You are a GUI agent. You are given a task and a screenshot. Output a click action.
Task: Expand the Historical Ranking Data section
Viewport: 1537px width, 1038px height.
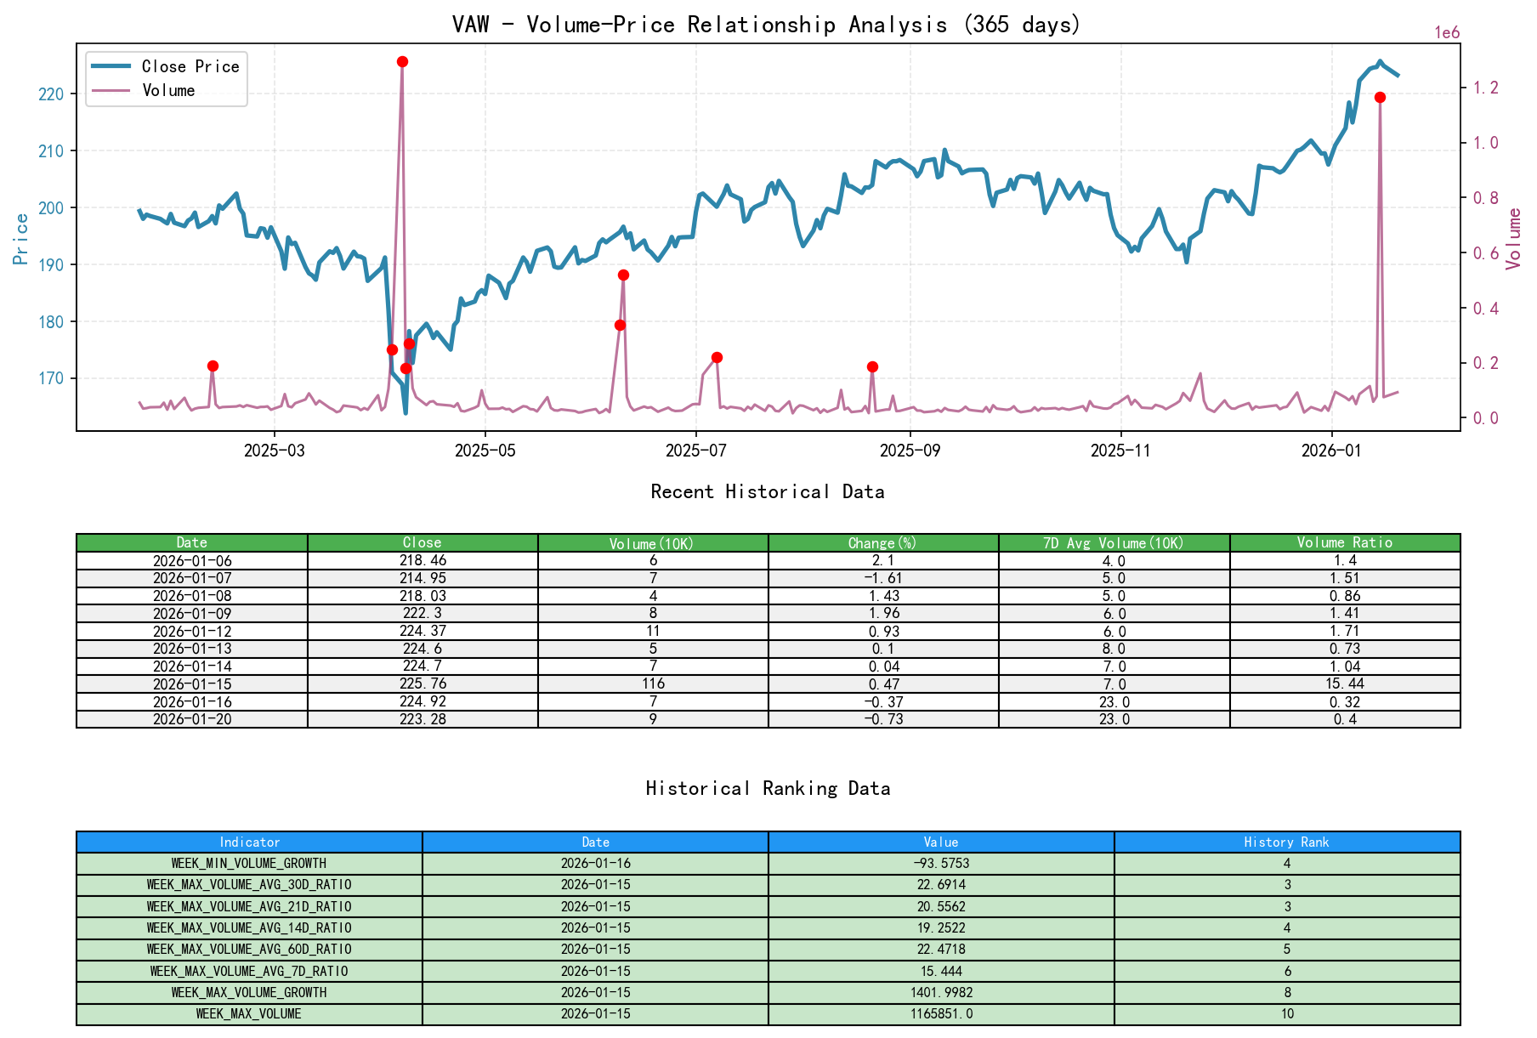[x=768, y=788]
